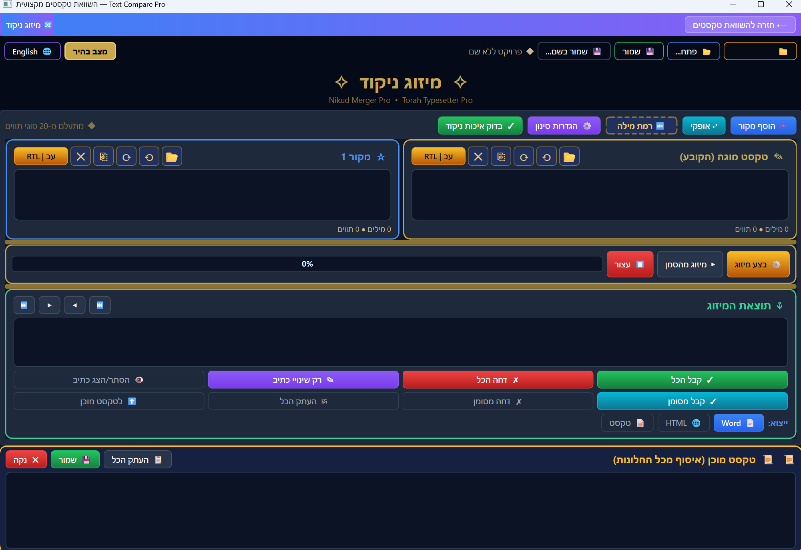
Task: Return to text comparison via back button
Action: coord(740,25)
